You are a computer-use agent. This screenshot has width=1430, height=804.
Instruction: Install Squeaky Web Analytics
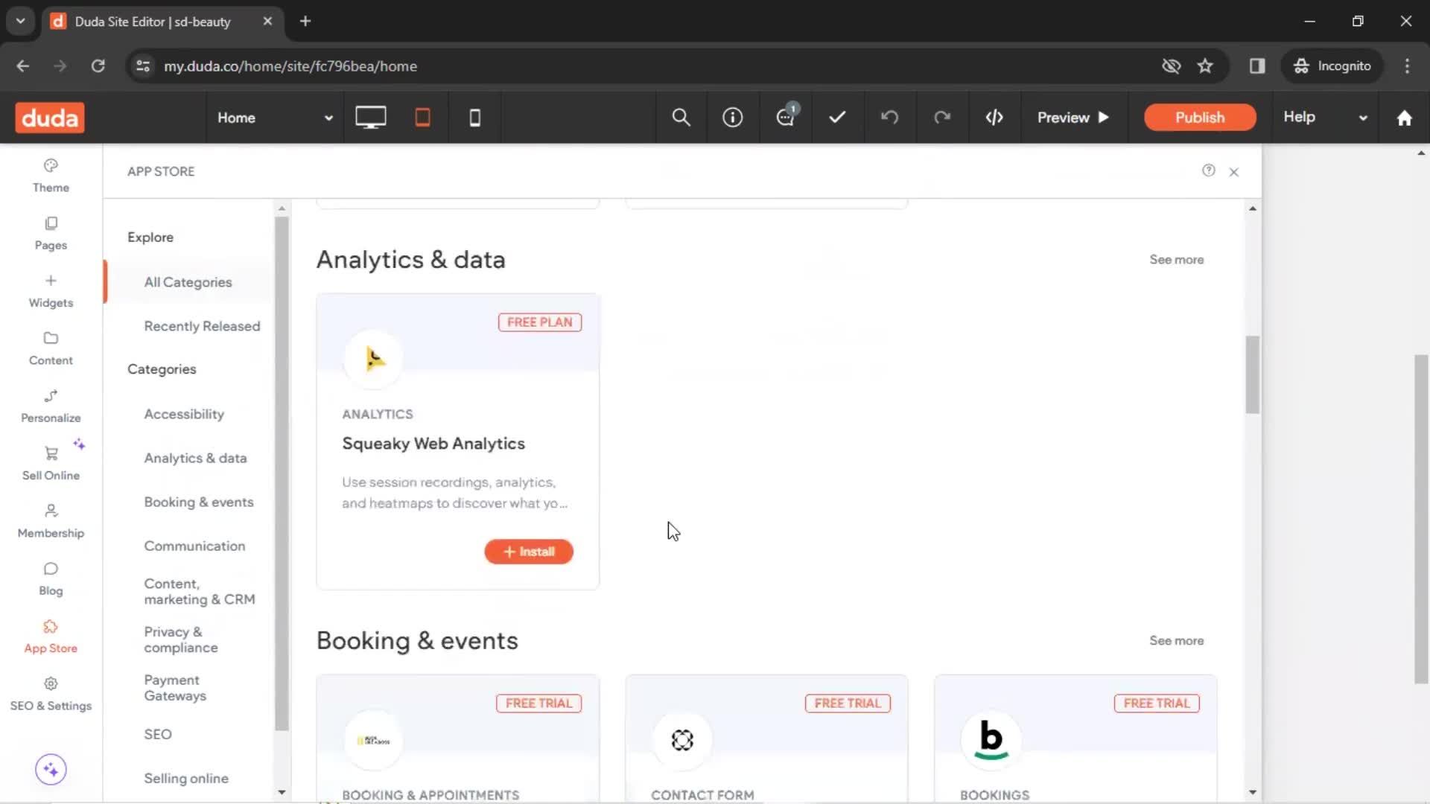click(529, 552)
